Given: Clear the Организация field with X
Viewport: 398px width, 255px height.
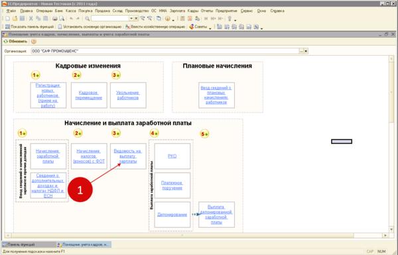Looking at the screenshot, I should (306, 51).
